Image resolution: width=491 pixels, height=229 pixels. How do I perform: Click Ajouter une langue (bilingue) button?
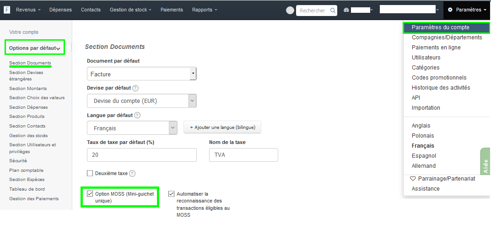click(x=222, y=128)
